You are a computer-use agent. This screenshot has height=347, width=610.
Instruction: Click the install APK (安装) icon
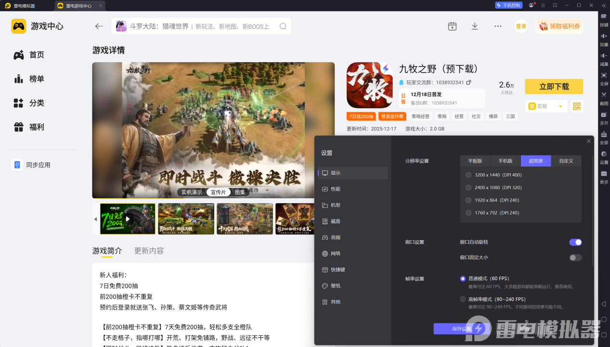[604, 134]
